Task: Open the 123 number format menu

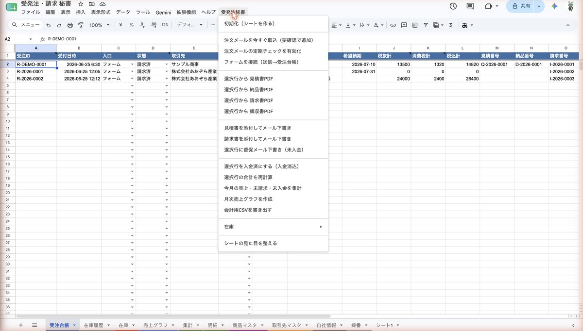Action: coord(165,25)
